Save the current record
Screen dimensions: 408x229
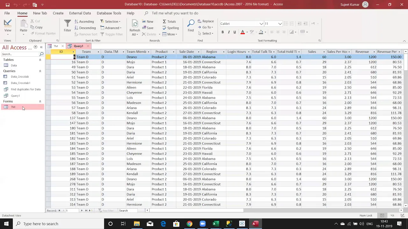point(148,28)
